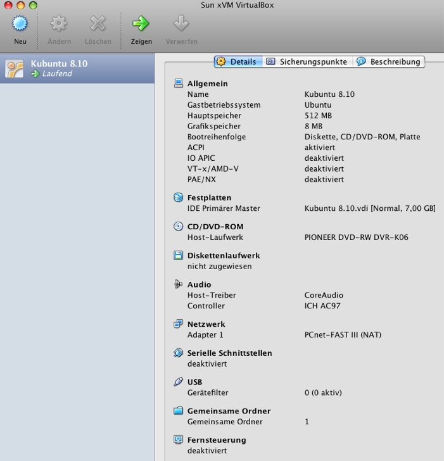Click the 'Ubuntu' value

point(318,105)
